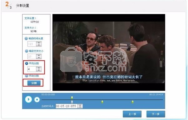
Task: Increase the 每段文件大小 value with up arrow
Action: (x=39, y=55)
